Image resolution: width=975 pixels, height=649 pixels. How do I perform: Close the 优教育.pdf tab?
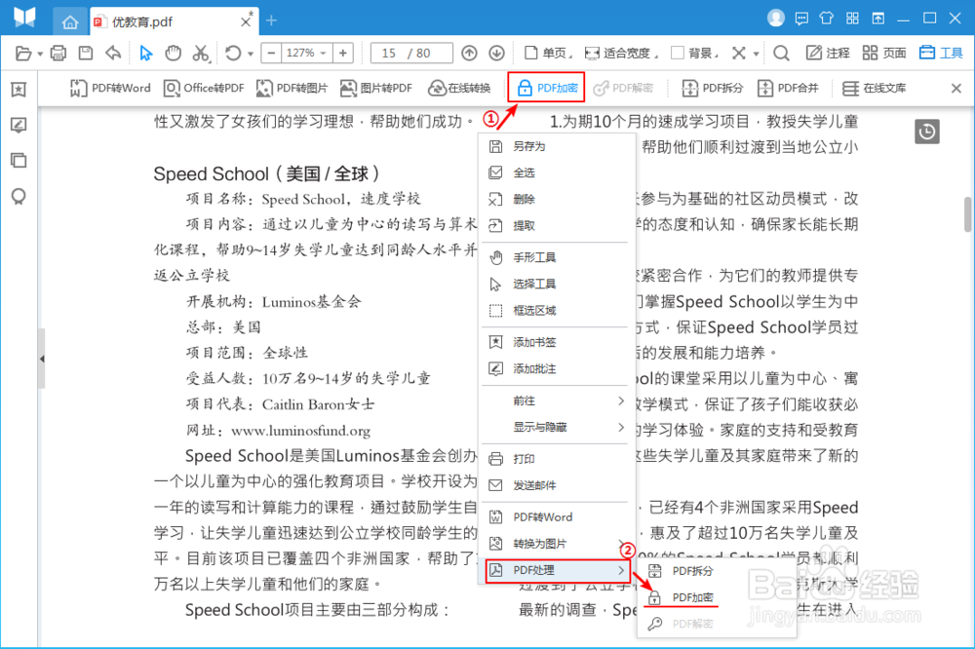coord(246,21)
